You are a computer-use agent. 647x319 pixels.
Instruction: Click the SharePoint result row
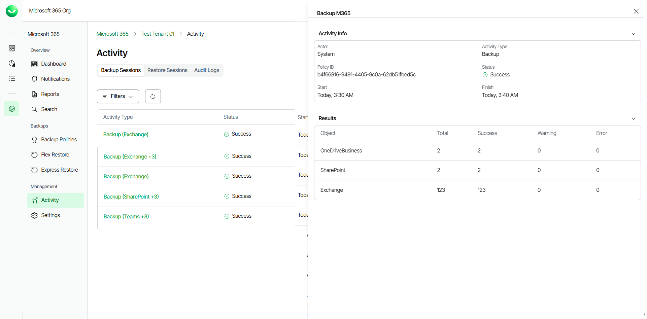(x=477, y=170)
